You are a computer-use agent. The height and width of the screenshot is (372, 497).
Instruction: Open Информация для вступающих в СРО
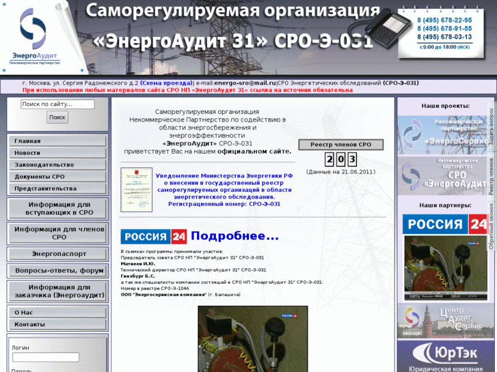coord(58,209)
